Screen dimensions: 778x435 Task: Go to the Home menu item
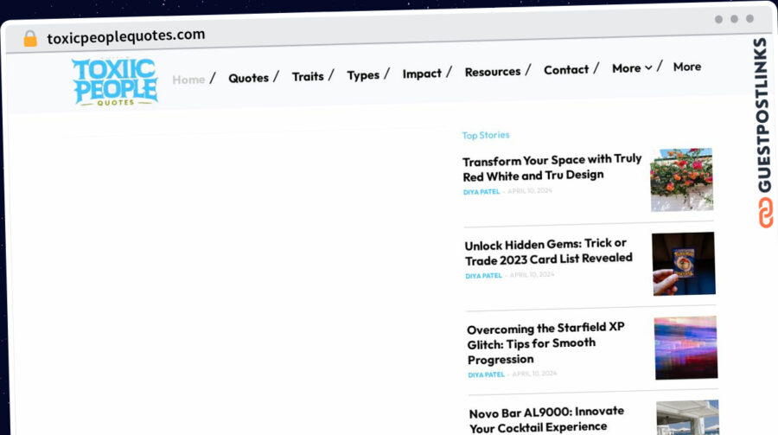188,80
